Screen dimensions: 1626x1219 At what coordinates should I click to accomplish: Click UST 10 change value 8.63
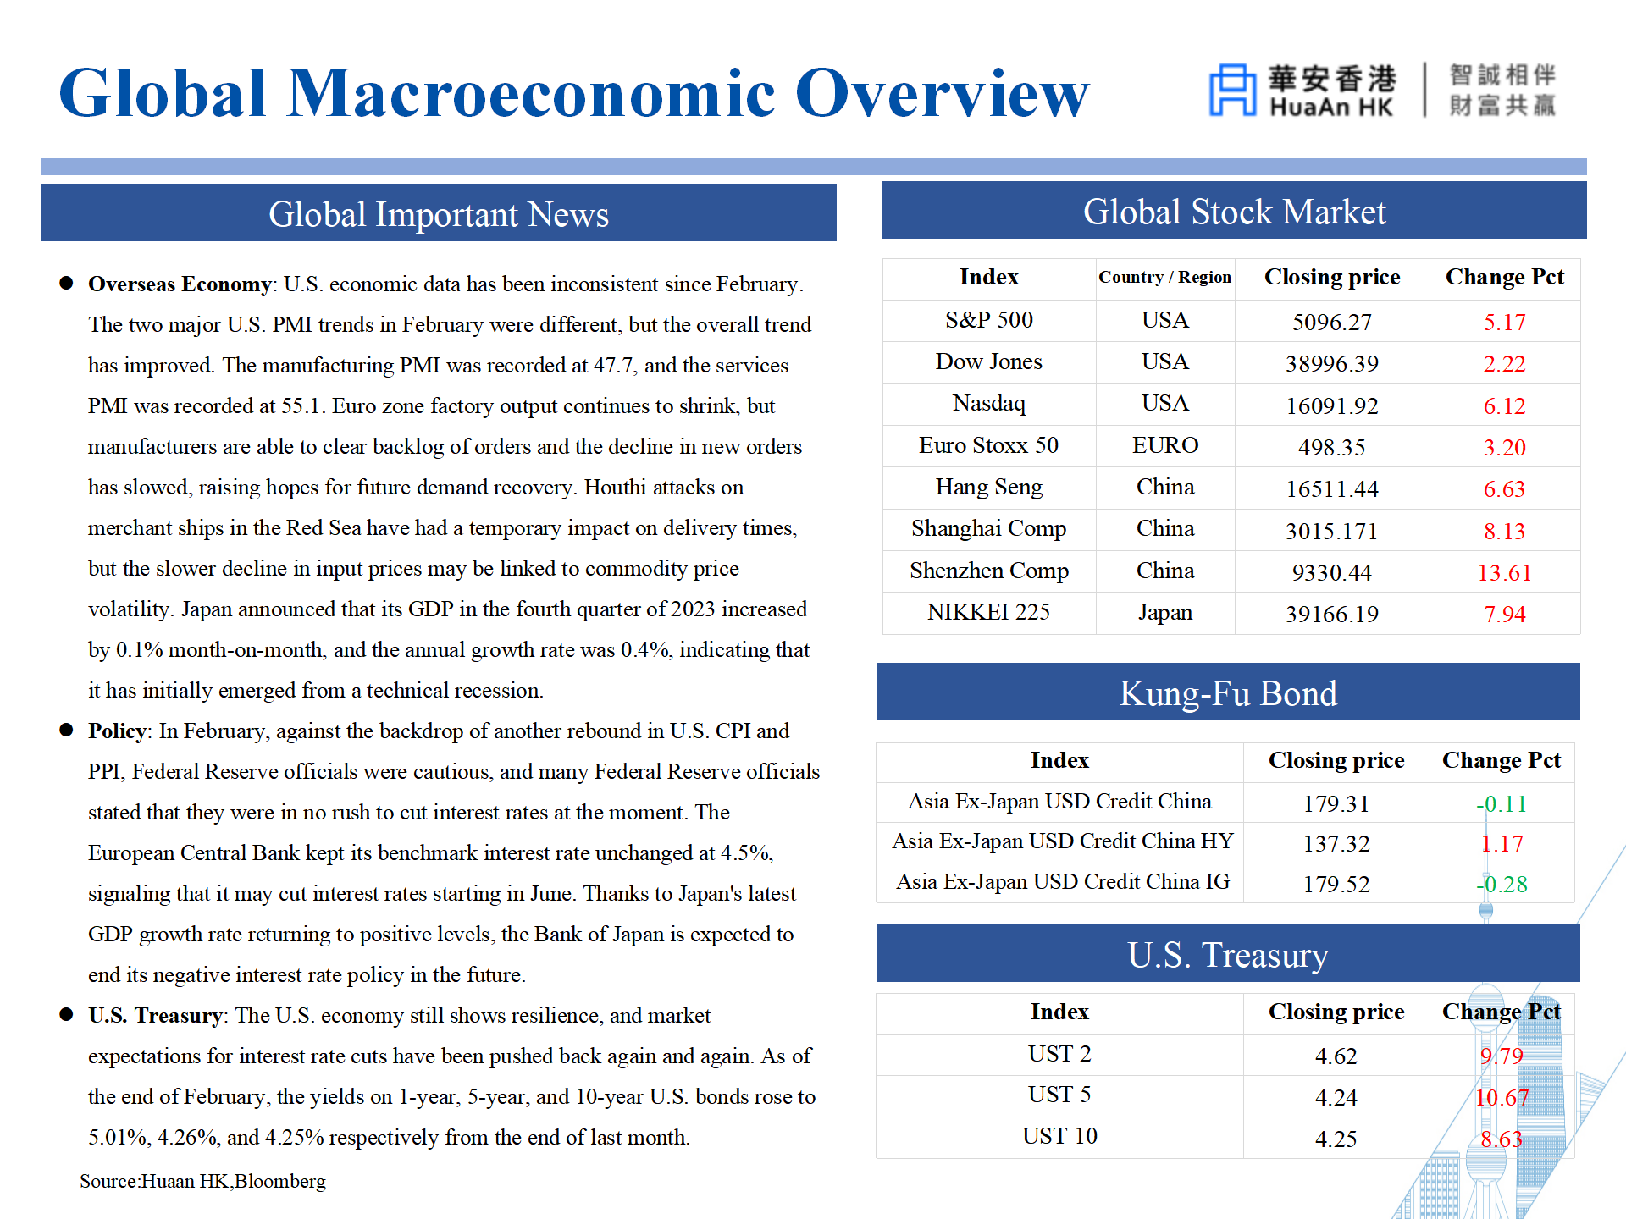[x=1502, y=1139]
